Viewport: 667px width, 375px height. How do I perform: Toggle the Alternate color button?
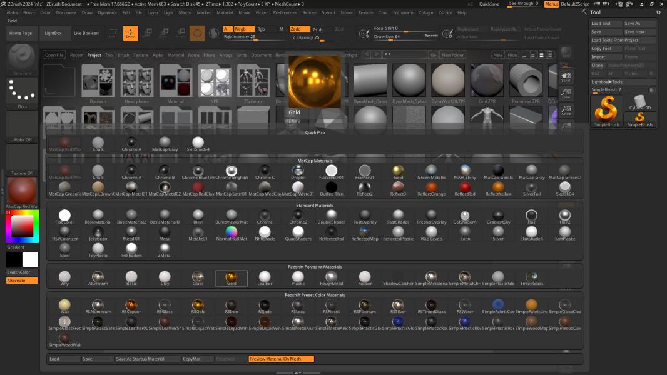pos(22,280)
